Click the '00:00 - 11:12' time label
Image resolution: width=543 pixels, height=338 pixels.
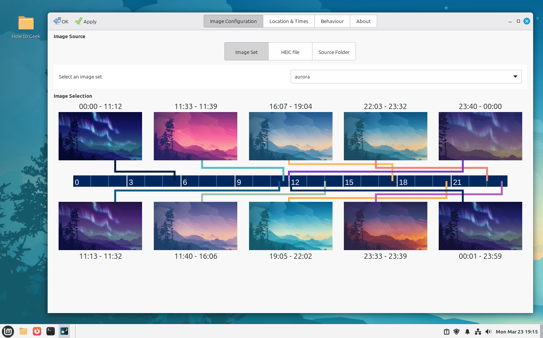tap(101, 106)
